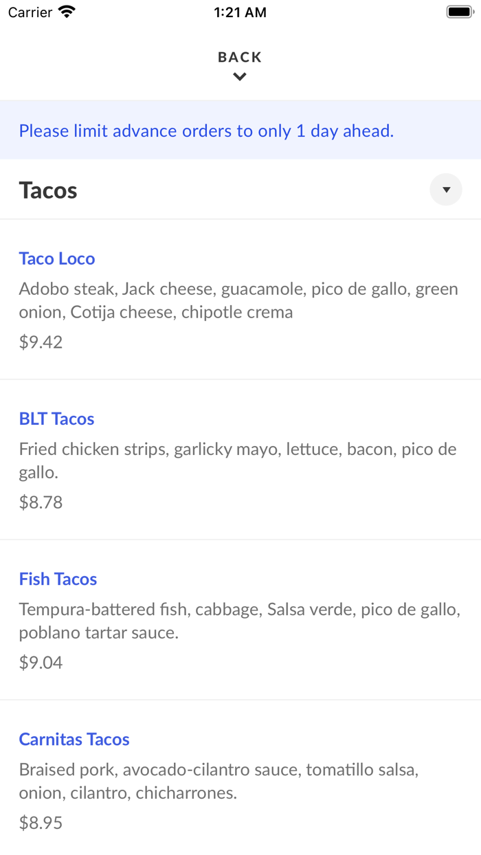View the Fish Tacos details
Image resolution: width=481 pixels, height=855 pixels.
58,579
